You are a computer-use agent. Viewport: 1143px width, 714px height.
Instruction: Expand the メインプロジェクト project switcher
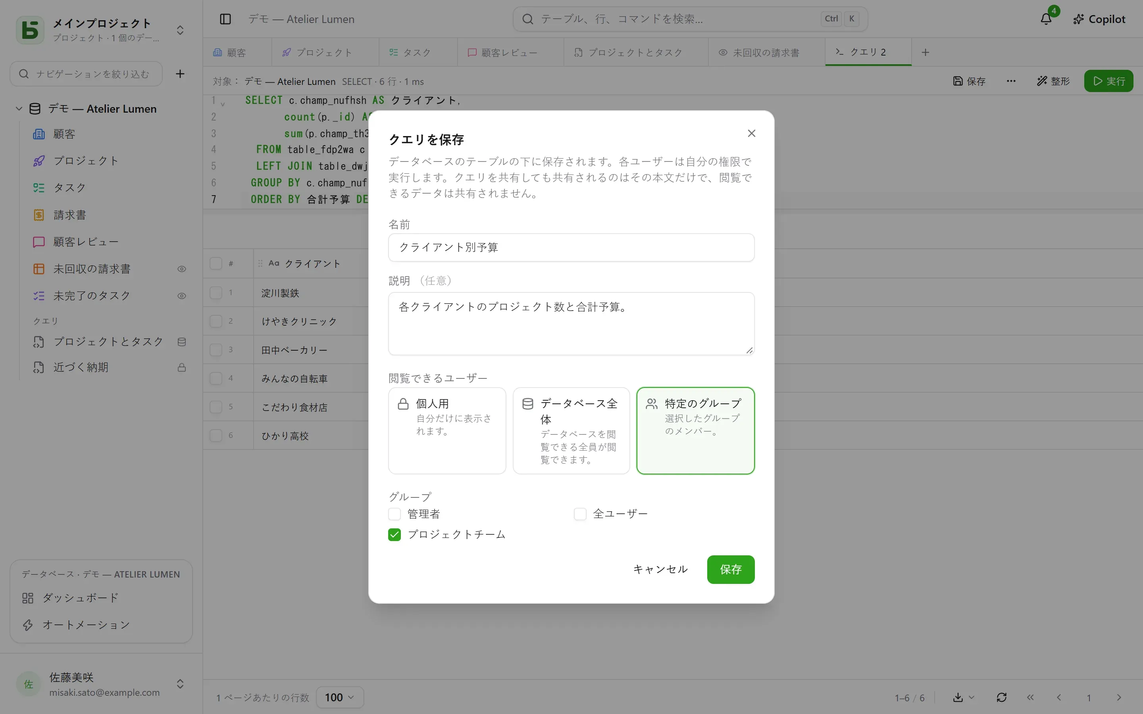tap(180, 30)
